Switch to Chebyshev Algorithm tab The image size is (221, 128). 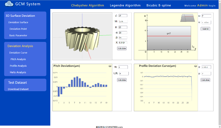click(87, 5)
